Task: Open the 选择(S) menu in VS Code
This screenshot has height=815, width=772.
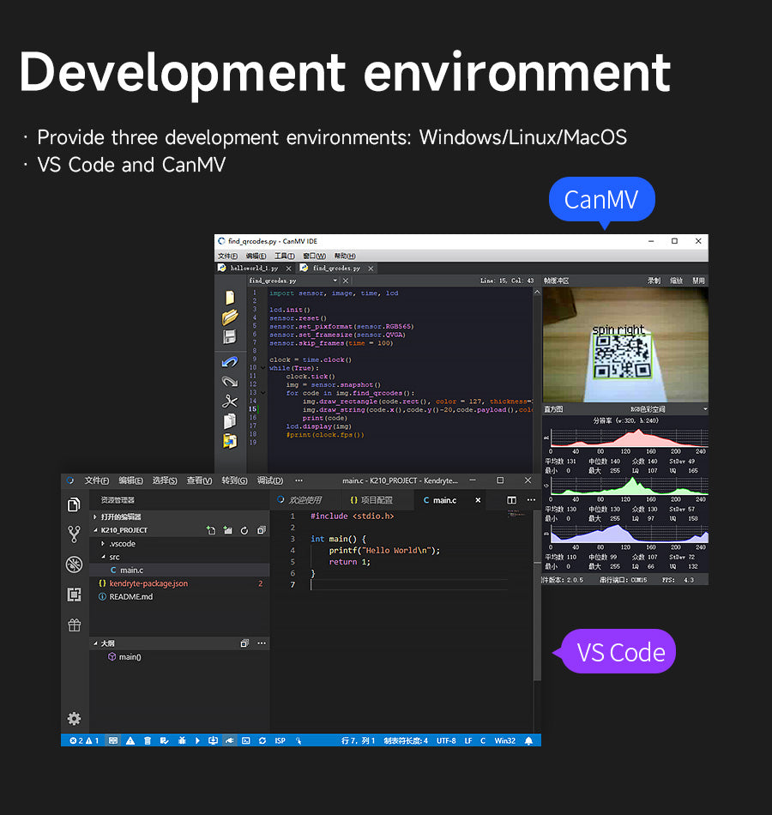Action: point(165,480)
